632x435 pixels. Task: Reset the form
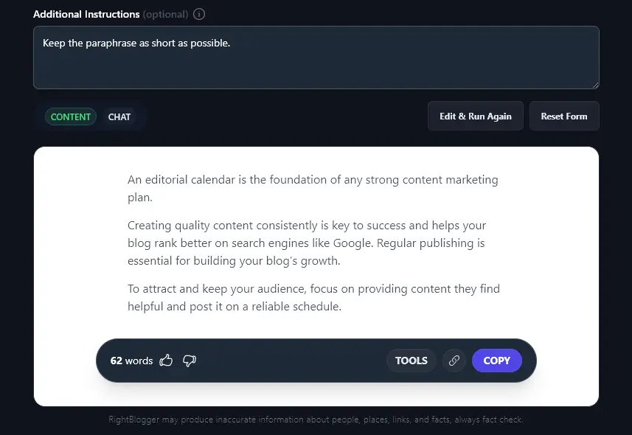coord(564,116)
